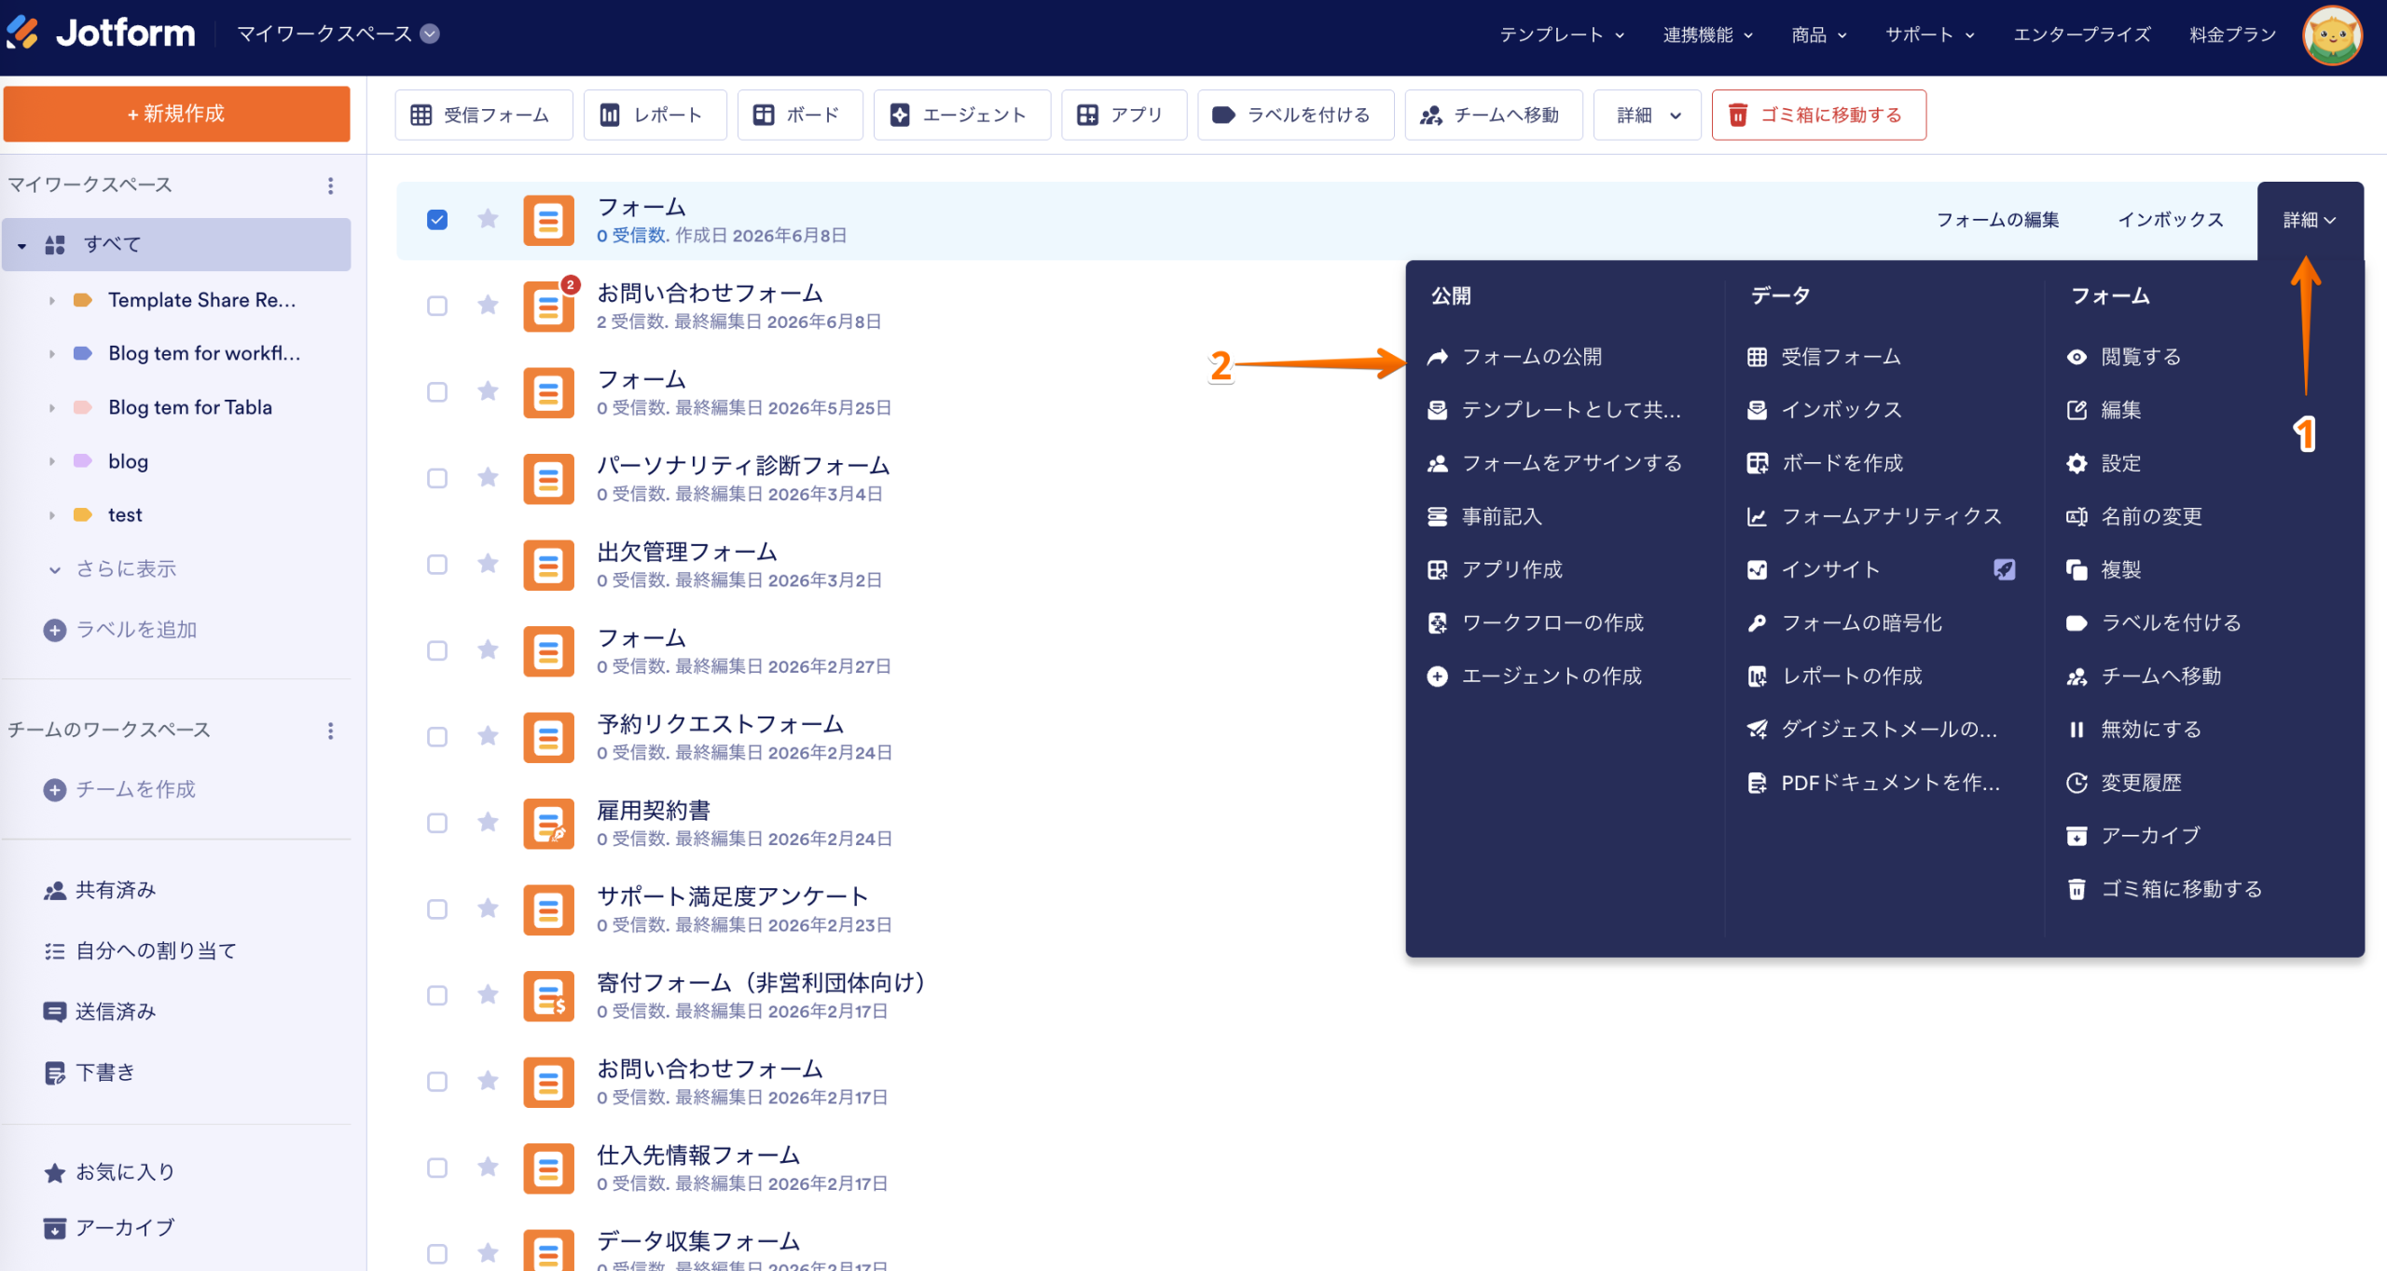Open フォームアナリティクス

(1874, 516)
